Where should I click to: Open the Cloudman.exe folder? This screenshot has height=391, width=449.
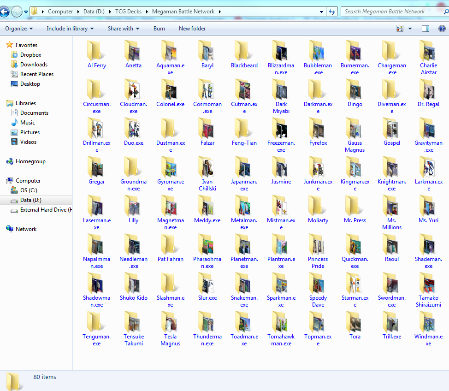click(133, 96)
